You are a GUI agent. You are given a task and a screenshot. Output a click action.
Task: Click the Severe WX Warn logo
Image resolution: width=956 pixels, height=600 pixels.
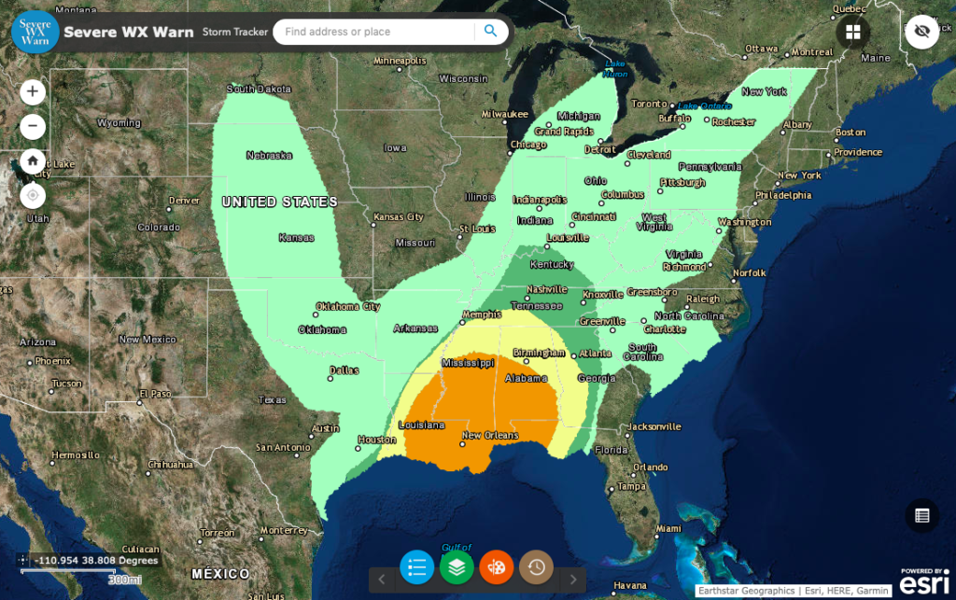pyautogui.click(x=35, y=31)
